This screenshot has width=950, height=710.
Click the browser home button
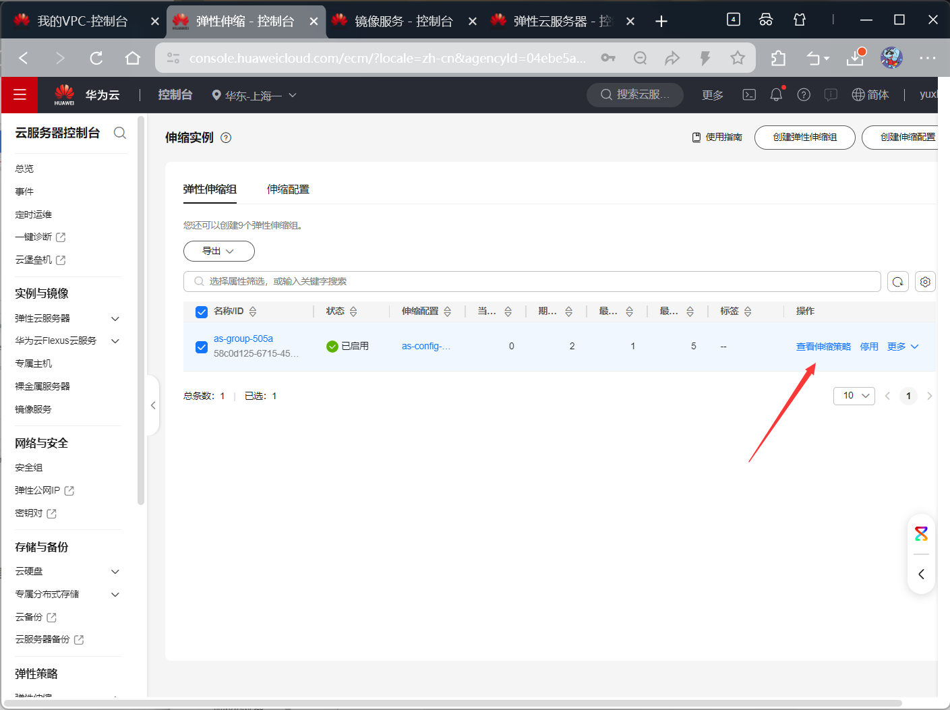[x=133, y=58]
